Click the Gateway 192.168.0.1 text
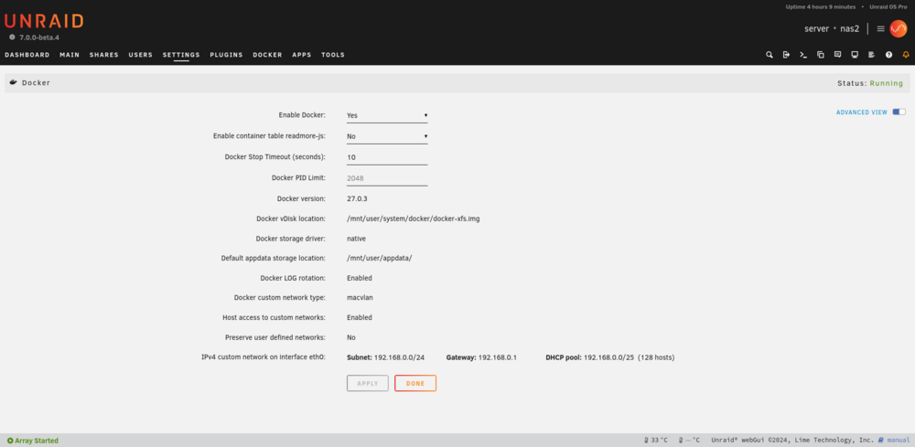Screen dimensions: 915x447 (x=481, y=357)
